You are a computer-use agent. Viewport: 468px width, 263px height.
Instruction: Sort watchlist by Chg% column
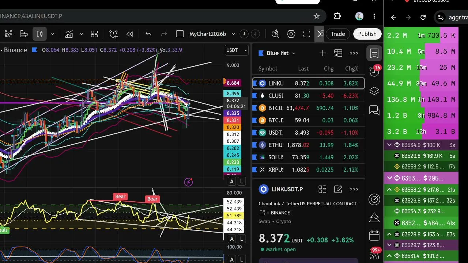352,69
